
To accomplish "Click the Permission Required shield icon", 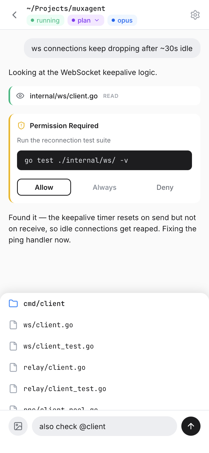I will (x=21, y=125).
